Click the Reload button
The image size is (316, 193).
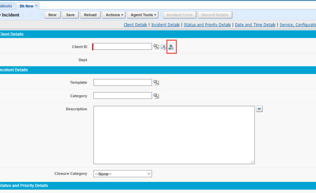90,15
